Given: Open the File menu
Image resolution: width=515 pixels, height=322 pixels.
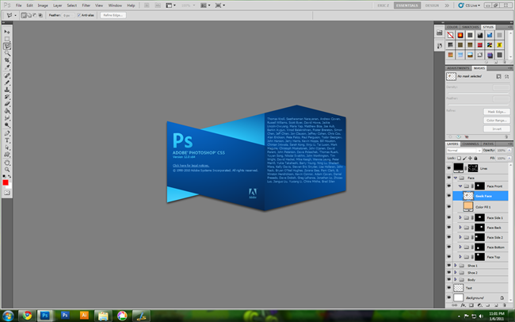Looking at the screenshot, I should click(x=19, y=6).
